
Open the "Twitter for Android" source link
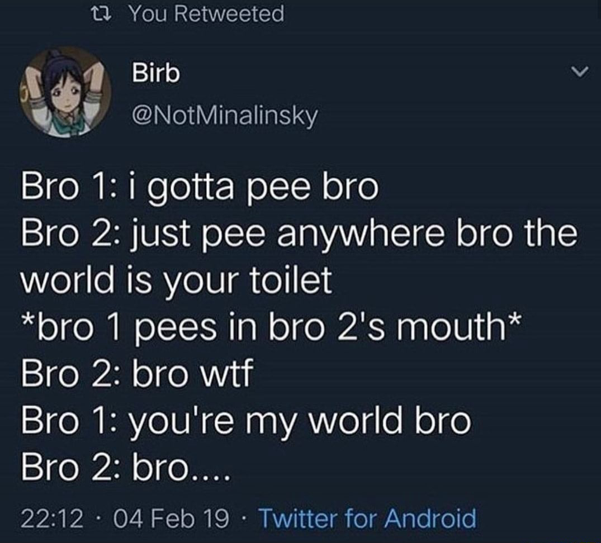pos(368,518)
